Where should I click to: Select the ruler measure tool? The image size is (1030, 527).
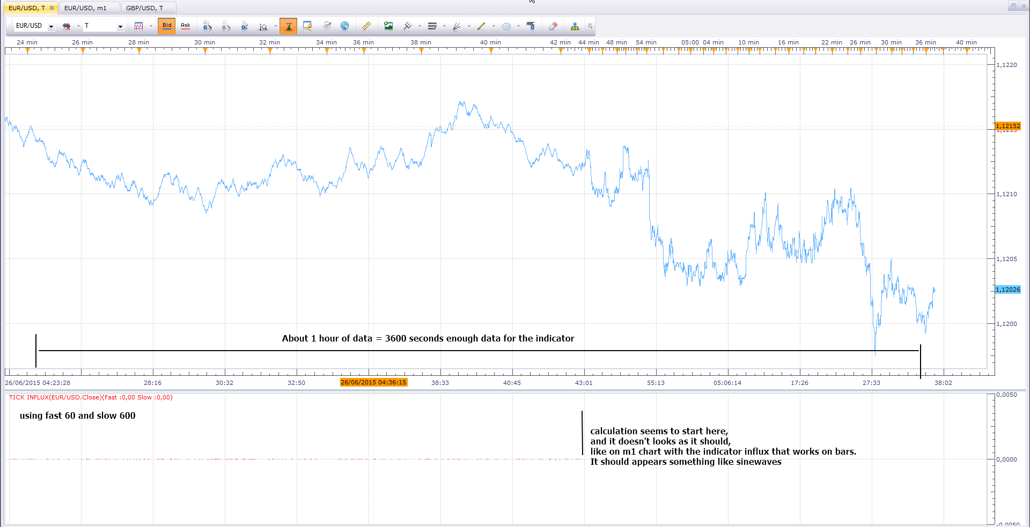[366, 26]
